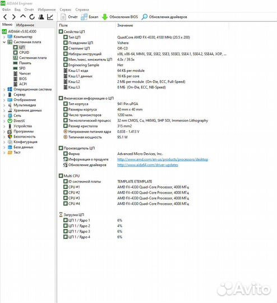Screen dimensions: 277x303
Task: Select ЦП item in the tree
Action: coord(19,47)
